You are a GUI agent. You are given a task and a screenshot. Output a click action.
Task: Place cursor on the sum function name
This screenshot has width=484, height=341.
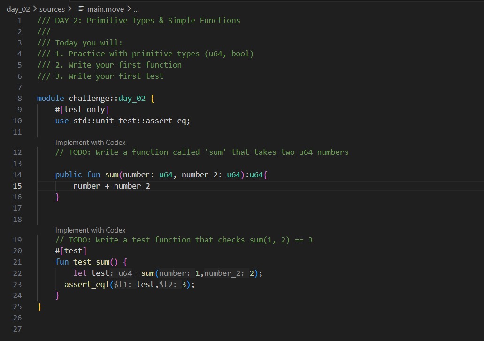(x=112, y=174)
